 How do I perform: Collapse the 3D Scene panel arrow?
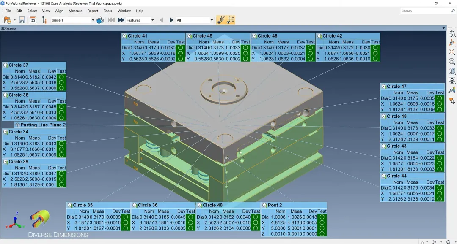click(443, 28)
